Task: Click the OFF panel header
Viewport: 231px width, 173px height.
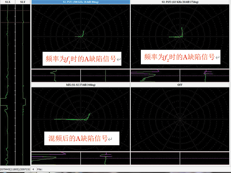Action: (x=180, y=84)
